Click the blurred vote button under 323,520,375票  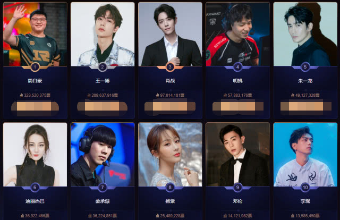point(35,107)
